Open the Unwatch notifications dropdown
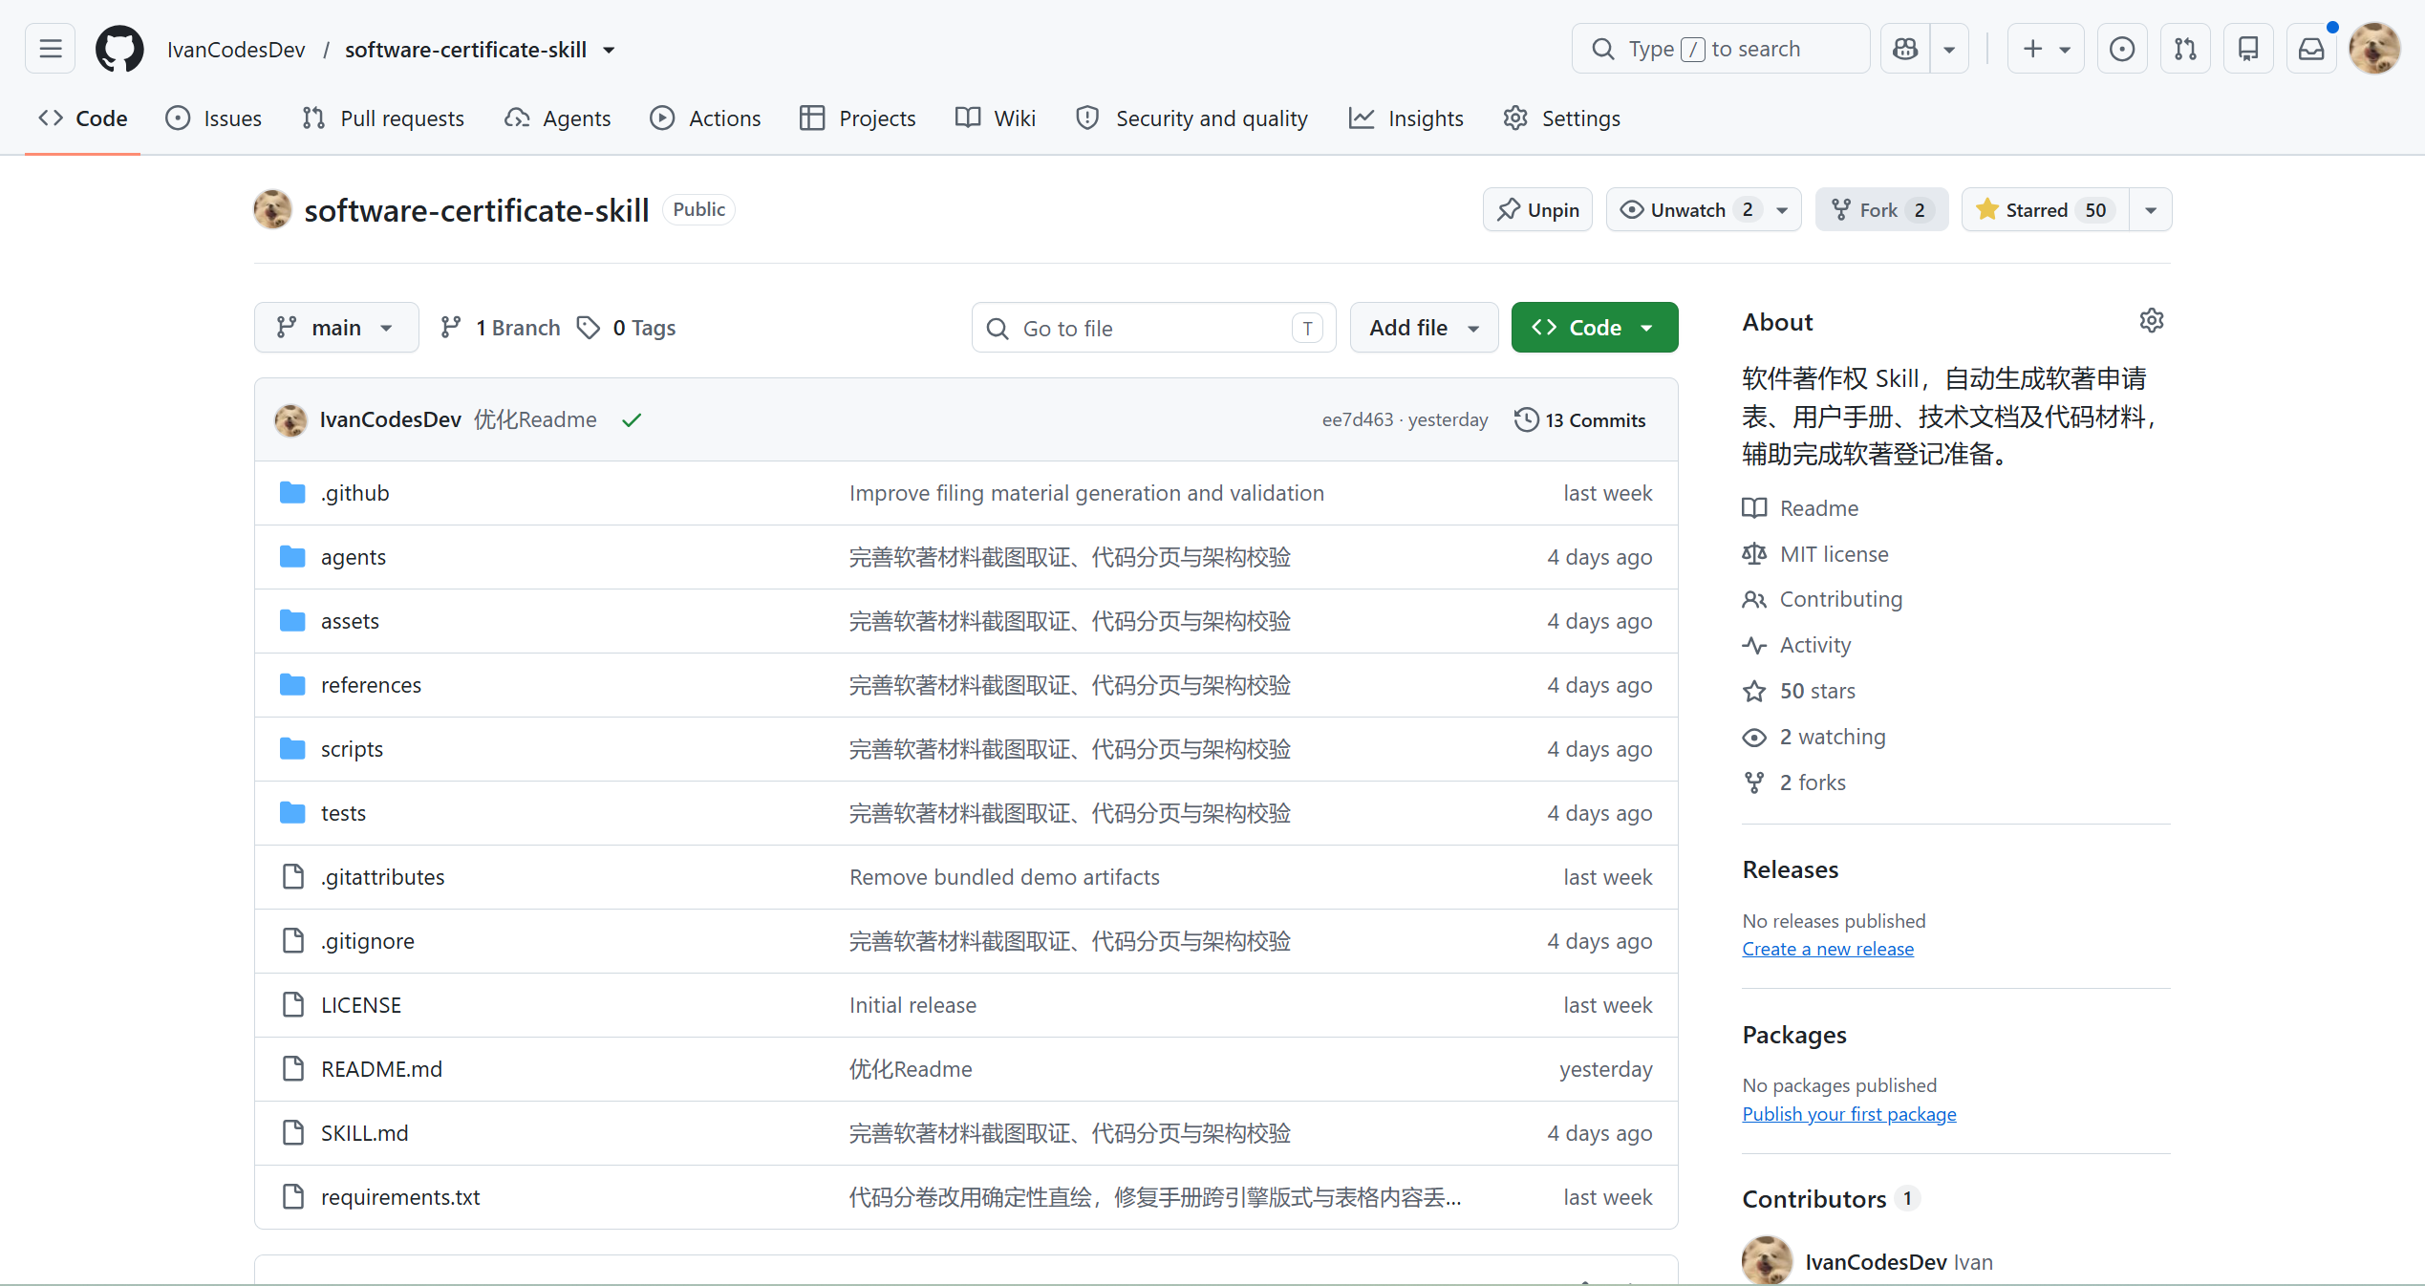 1704,209
